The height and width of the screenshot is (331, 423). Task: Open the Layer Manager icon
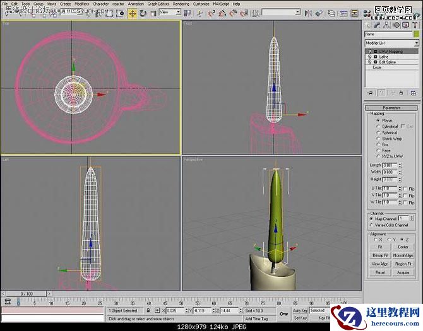331,13
